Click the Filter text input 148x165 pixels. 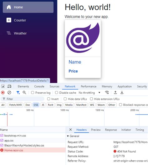click(x=22, y=99)
